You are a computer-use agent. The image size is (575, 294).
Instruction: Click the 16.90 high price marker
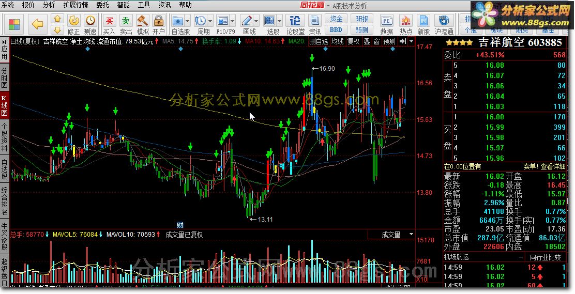(327, 69)
